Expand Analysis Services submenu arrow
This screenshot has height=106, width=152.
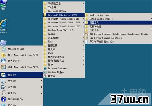(151, 15)
